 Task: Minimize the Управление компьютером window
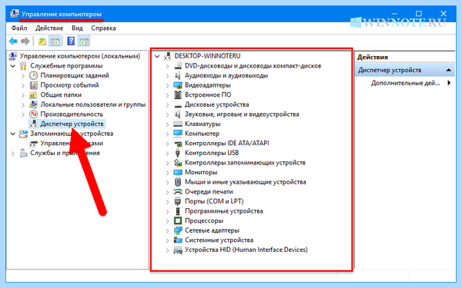(394, 14)
